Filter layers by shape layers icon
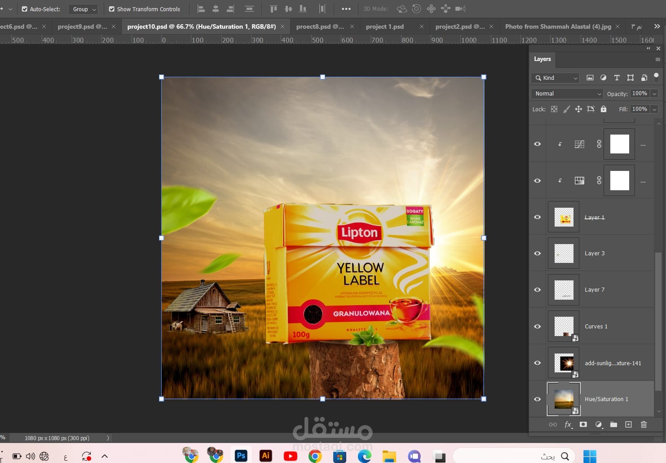The width and height of the screenshot is (666, 463). pyautogui.click(x=631, y=78)
